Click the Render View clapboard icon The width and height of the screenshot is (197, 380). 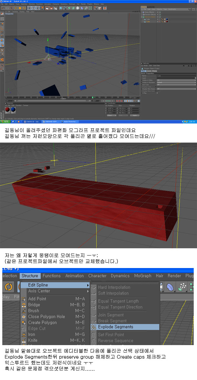coord(47,8)
